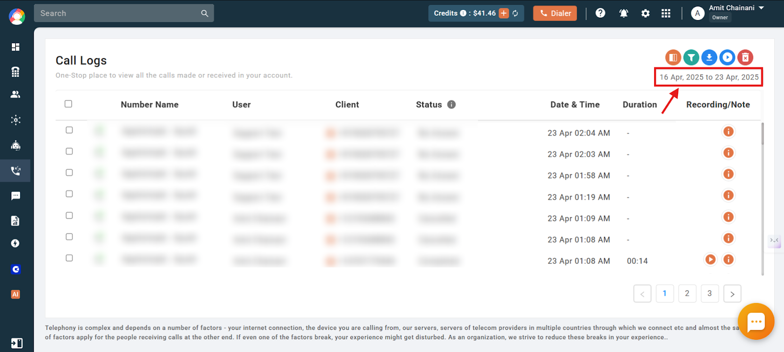The width and height of the screenshot is (784, 352).
Task: Click the search magnifier icon
Action: coord(204,13)
